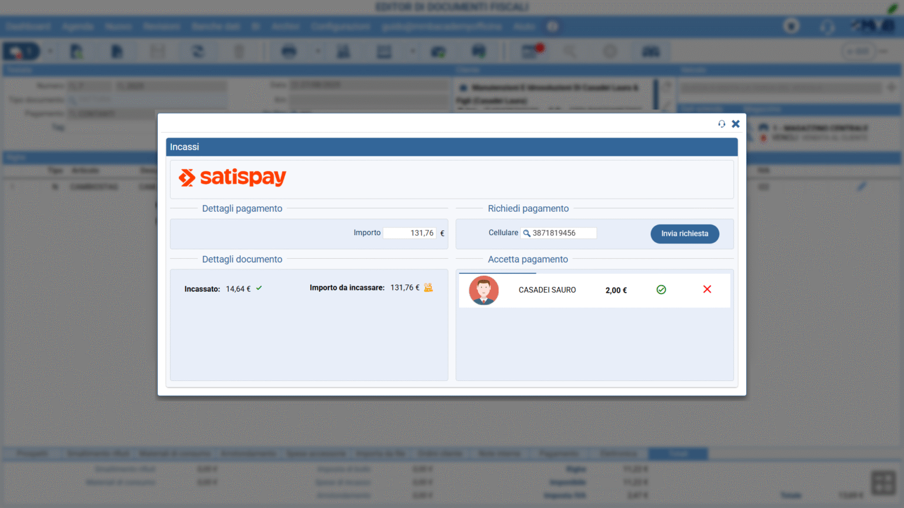The image size is (904, 508).
Task: Click orange icon beside Importo da incassare
Action: pos(428,288)
